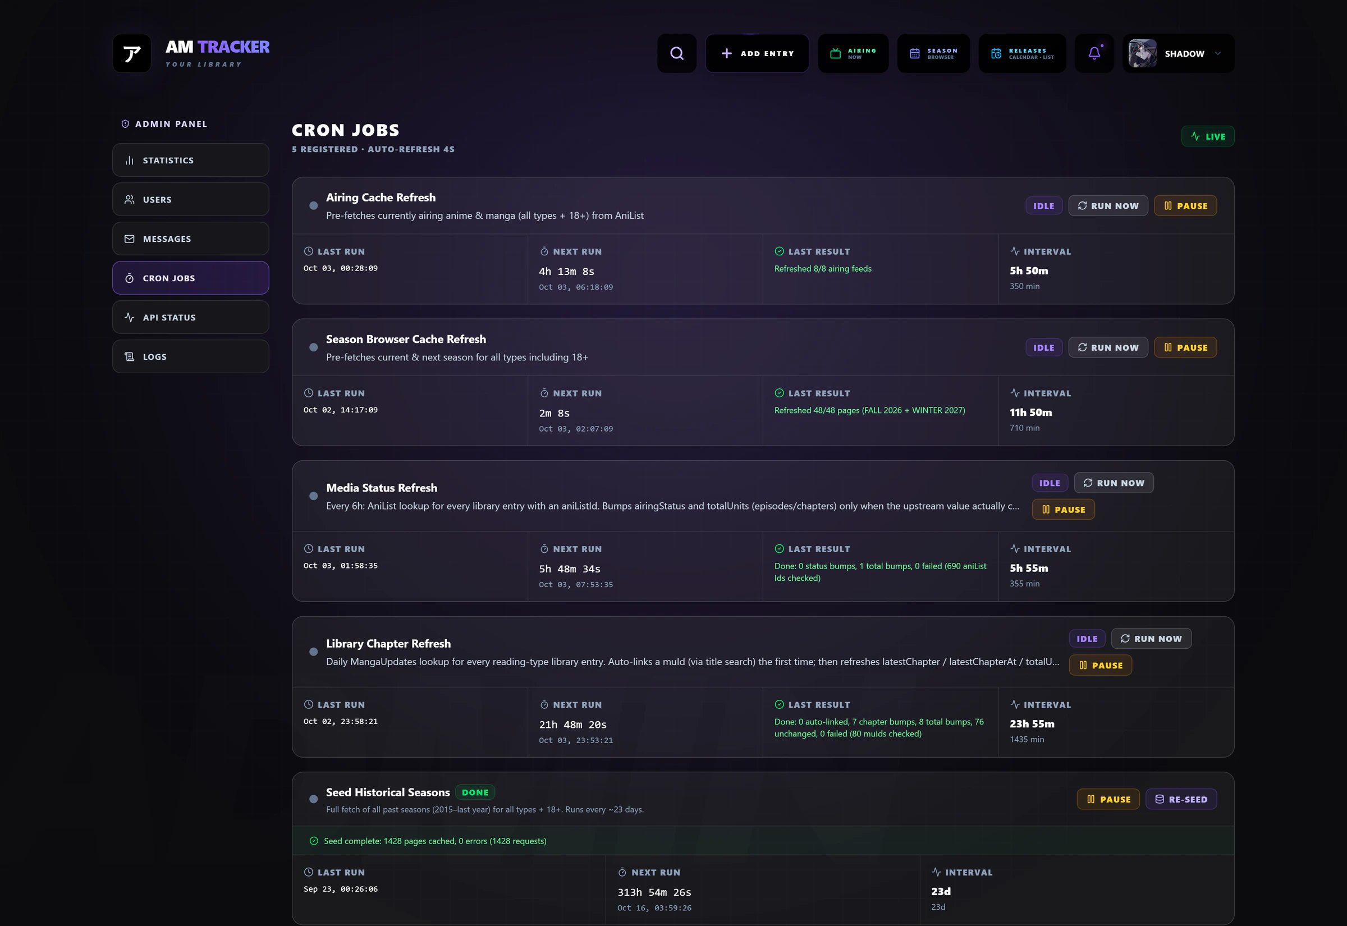Open Season Browser page
1347x926 pixels.
click(933, 53)
